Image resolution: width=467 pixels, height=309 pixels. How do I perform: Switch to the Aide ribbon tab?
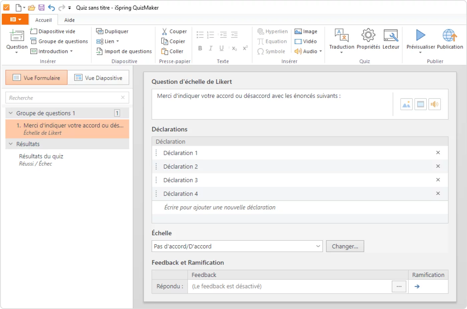69,20
